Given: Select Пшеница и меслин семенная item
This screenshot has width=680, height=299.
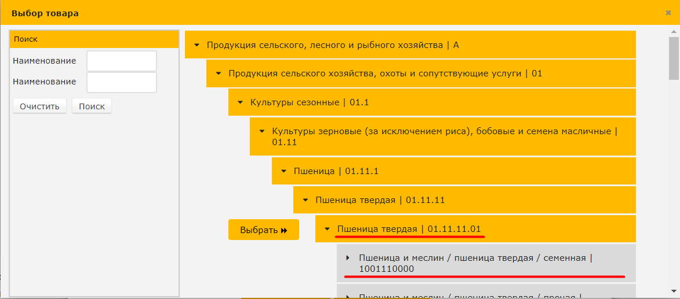Looking at the screenshot, I should coord(475,263).
